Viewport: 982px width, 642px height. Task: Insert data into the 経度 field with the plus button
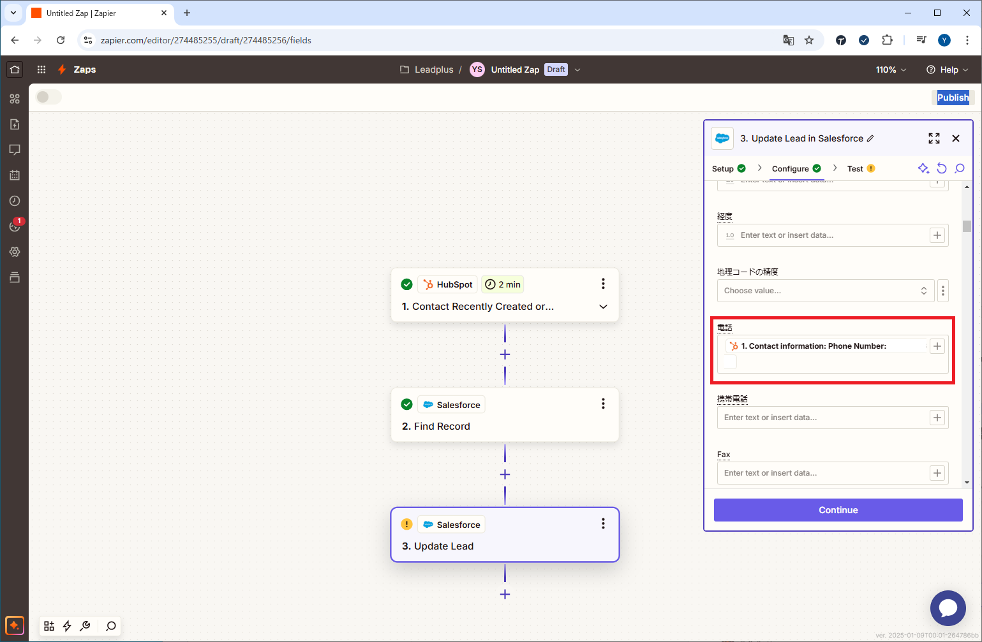pos(937,235)
